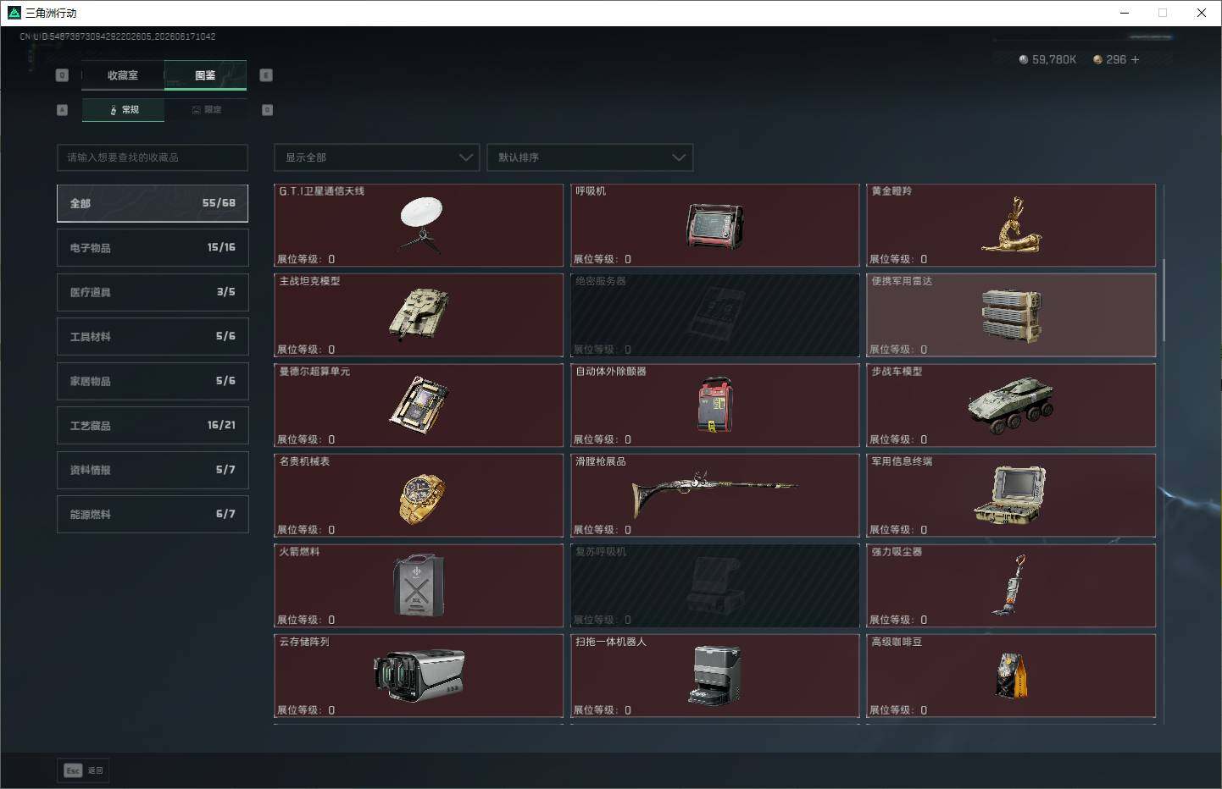Select the 名贵机械表 gold watch card
The image size is (1222, 789).
point(419,495)
